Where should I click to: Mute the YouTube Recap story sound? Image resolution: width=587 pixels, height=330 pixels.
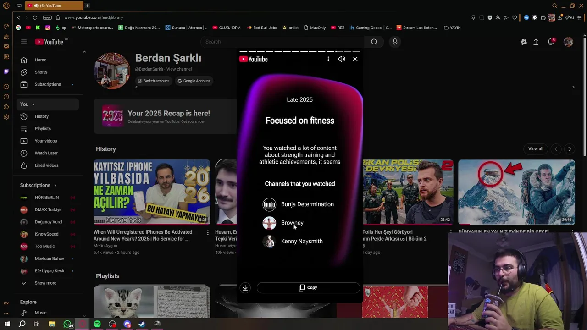(x=342, y=59)
